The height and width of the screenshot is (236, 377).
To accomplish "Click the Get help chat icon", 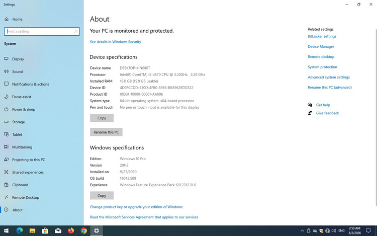I will click(x=310, y=105).
